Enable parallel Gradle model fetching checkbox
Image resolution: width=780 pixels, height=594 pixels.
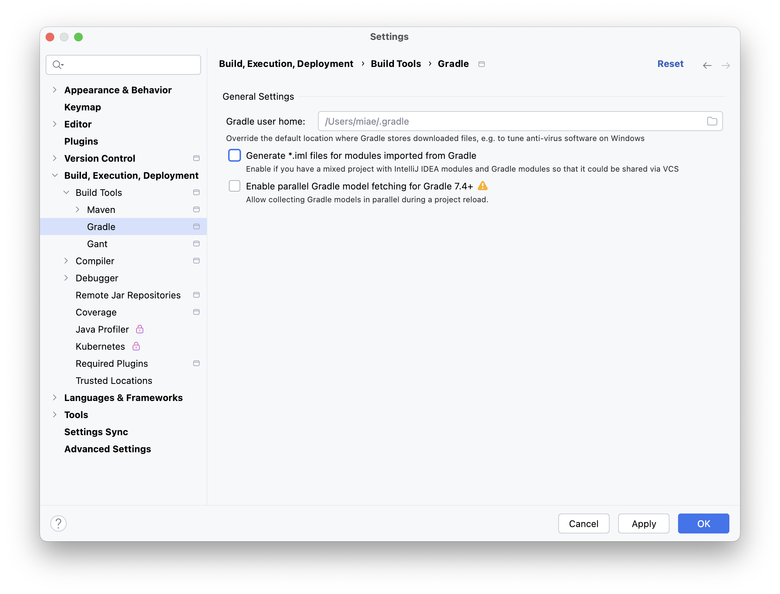[235, 186]
